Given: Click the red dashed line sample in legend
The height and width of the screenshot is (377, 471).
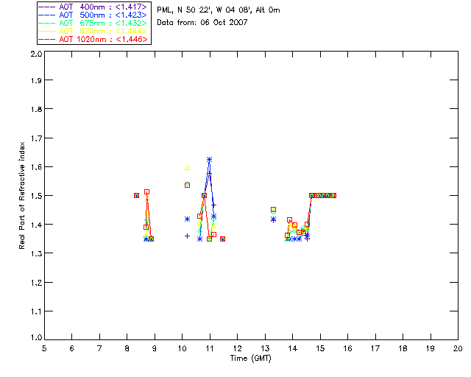Looking at the screenshot, I should [47, 39].
